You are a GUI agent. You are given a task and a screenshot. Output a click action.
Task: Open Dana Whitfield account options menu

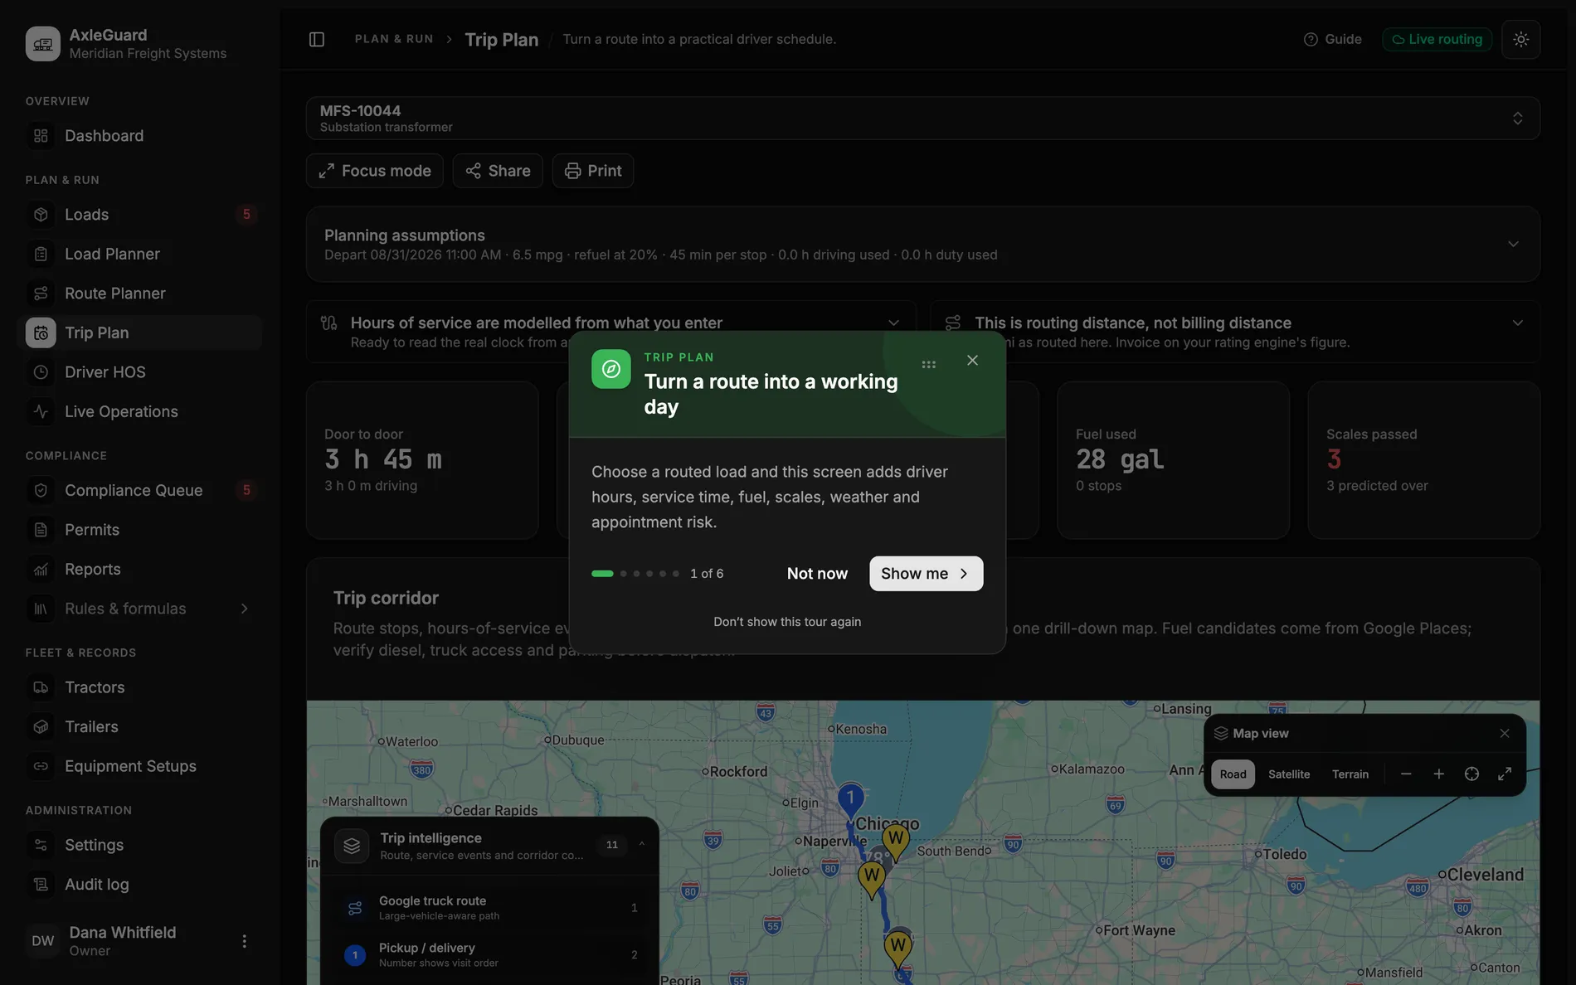(244, 941)
